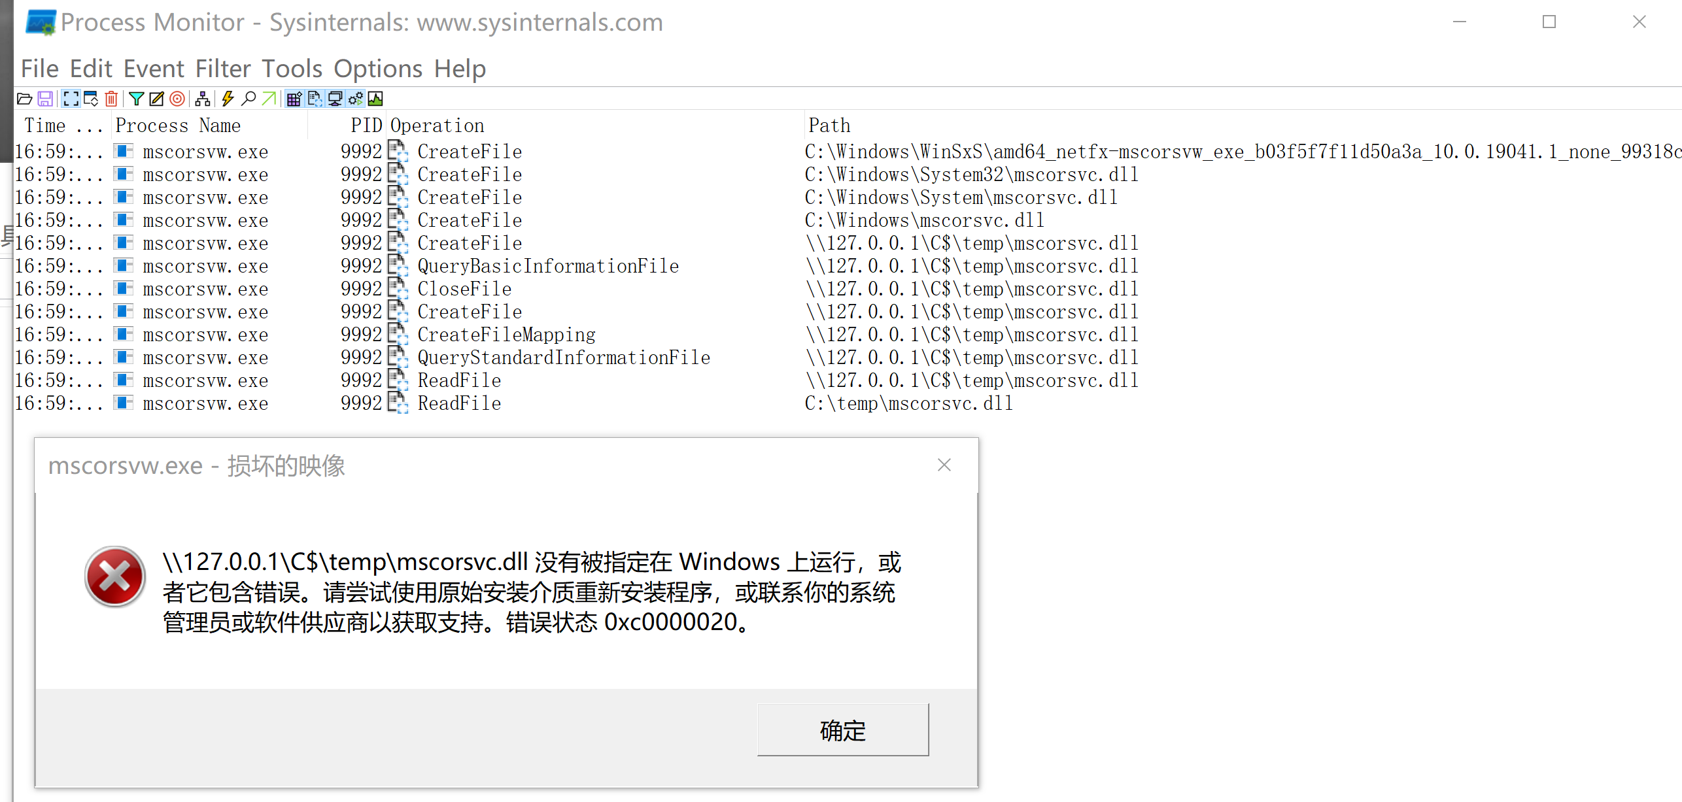The height and width of the screenshot is (802, 1682).
Task: Toggle Show Profiling Events graph icon
Action: (x=375, y=99)
